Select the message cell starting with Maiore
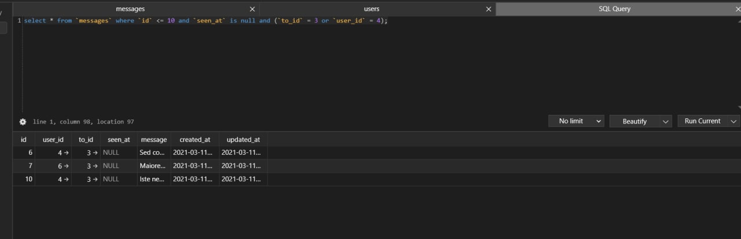The image size is (741, 239). point(153,166)
